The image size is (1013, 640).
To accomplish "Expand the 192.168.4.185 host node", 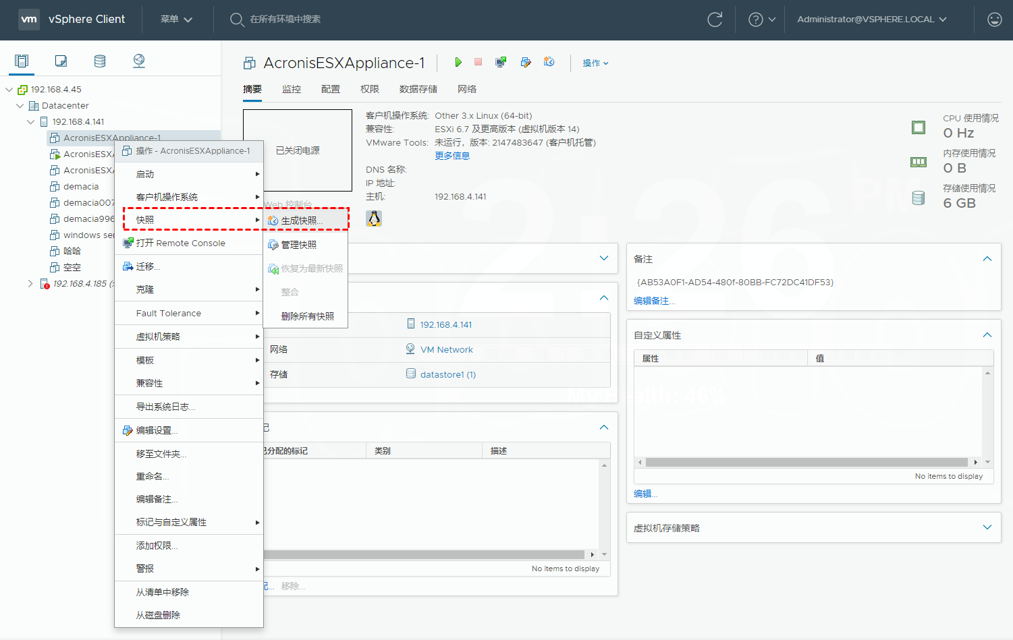I will 30,284.
